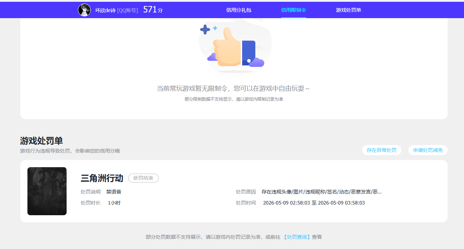Click the 处罚时间 label
This screenshot has height=249, width=464.
tap(246, 203)
